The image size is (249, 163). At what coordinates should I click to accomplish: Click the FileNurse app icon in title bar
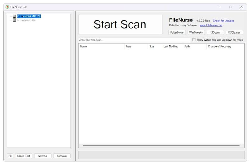(7, 7)
